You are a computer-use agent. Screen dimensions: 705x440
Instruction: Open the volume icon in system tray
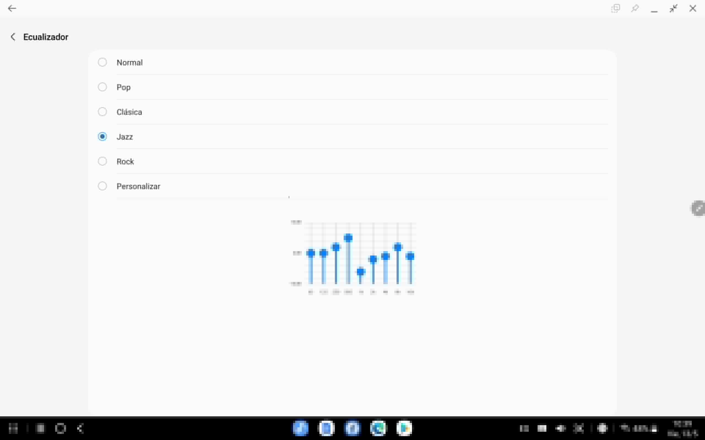tap(560, 428)
